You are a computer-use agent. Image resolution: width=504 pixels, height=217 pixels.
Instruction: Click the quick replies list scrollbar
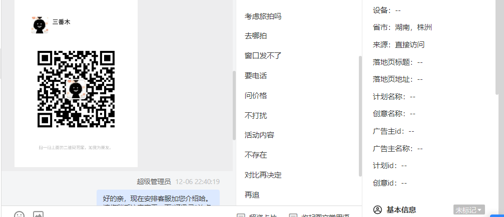coord(360,116)
